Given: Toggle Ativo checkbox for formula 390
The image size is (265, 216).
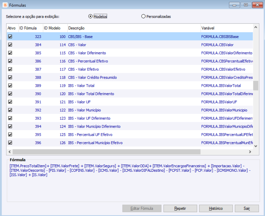Looking at the screenshot, I should [10, 94].
